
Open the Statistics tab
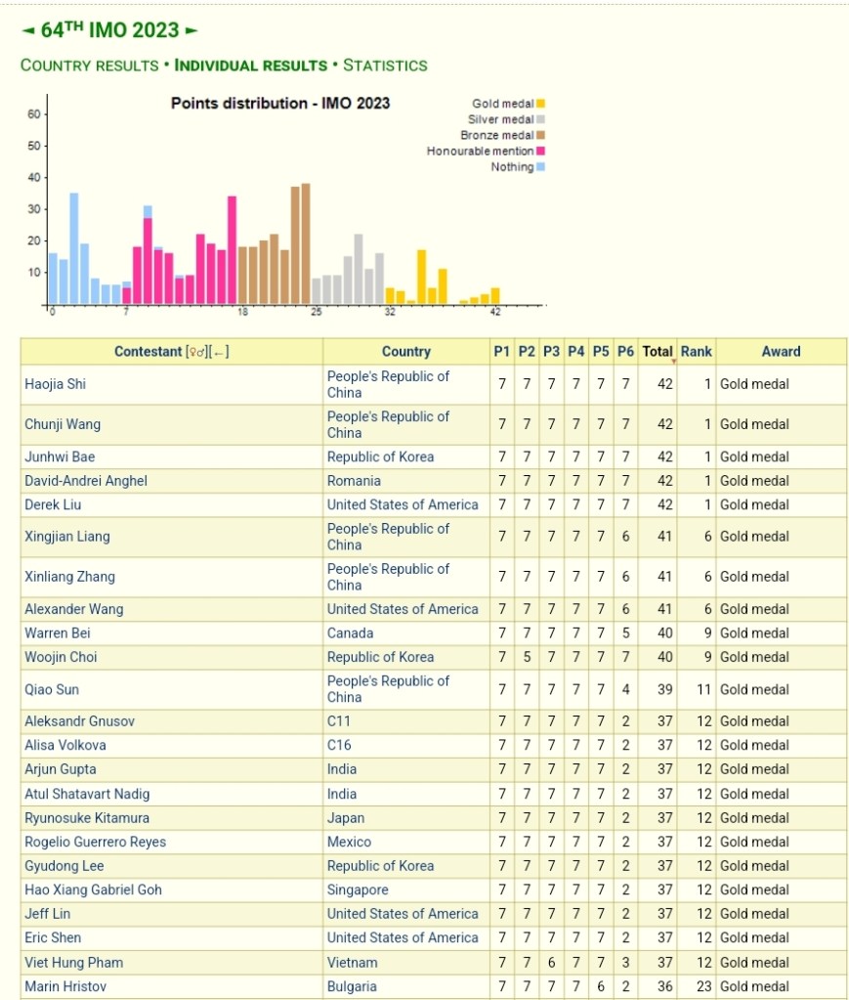(385, 65)
